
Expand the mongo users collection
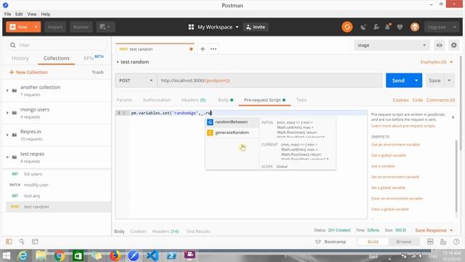(7, 113)
